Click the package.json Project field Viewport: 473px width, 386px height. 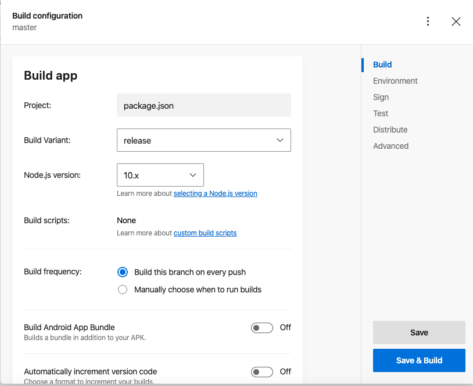(x=203, y=105)
